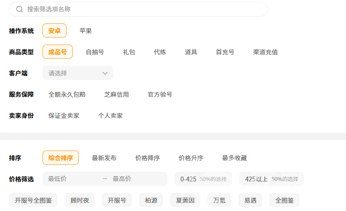Viewport: 346px width, 211px height.
Task: Click the search magnifier icon
Action: click(x=19, y=9)
